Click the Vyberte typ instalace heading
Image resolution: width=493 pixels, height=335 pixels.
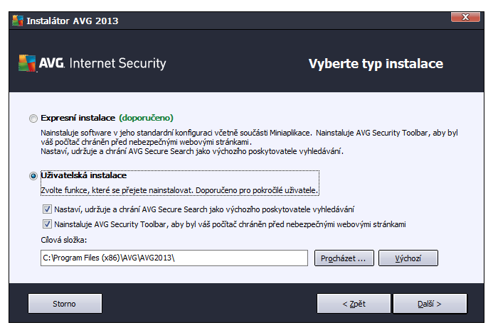click(x=376, y=64)
